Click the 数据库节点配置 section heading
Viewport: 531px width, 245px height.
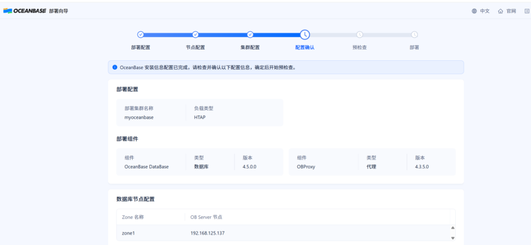point(136,199)
